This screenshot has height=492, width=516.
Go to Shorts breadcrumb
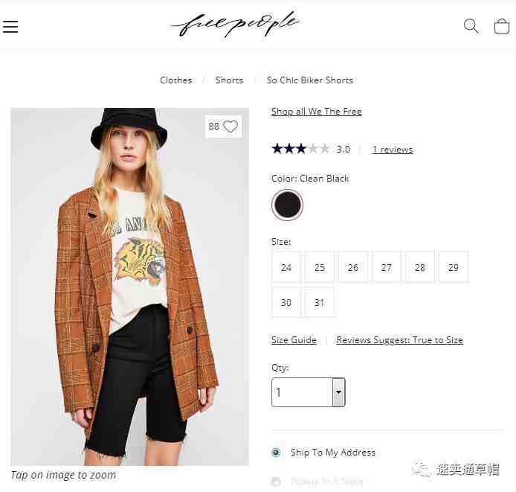click(229, 80)
